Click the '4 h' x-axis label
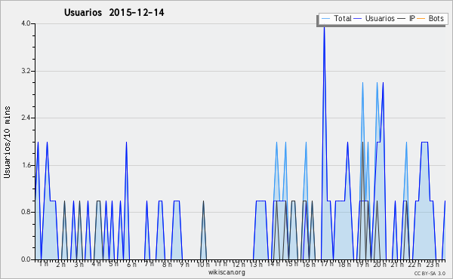The height and width of the screenshot is (279, 453). (96, 264)
